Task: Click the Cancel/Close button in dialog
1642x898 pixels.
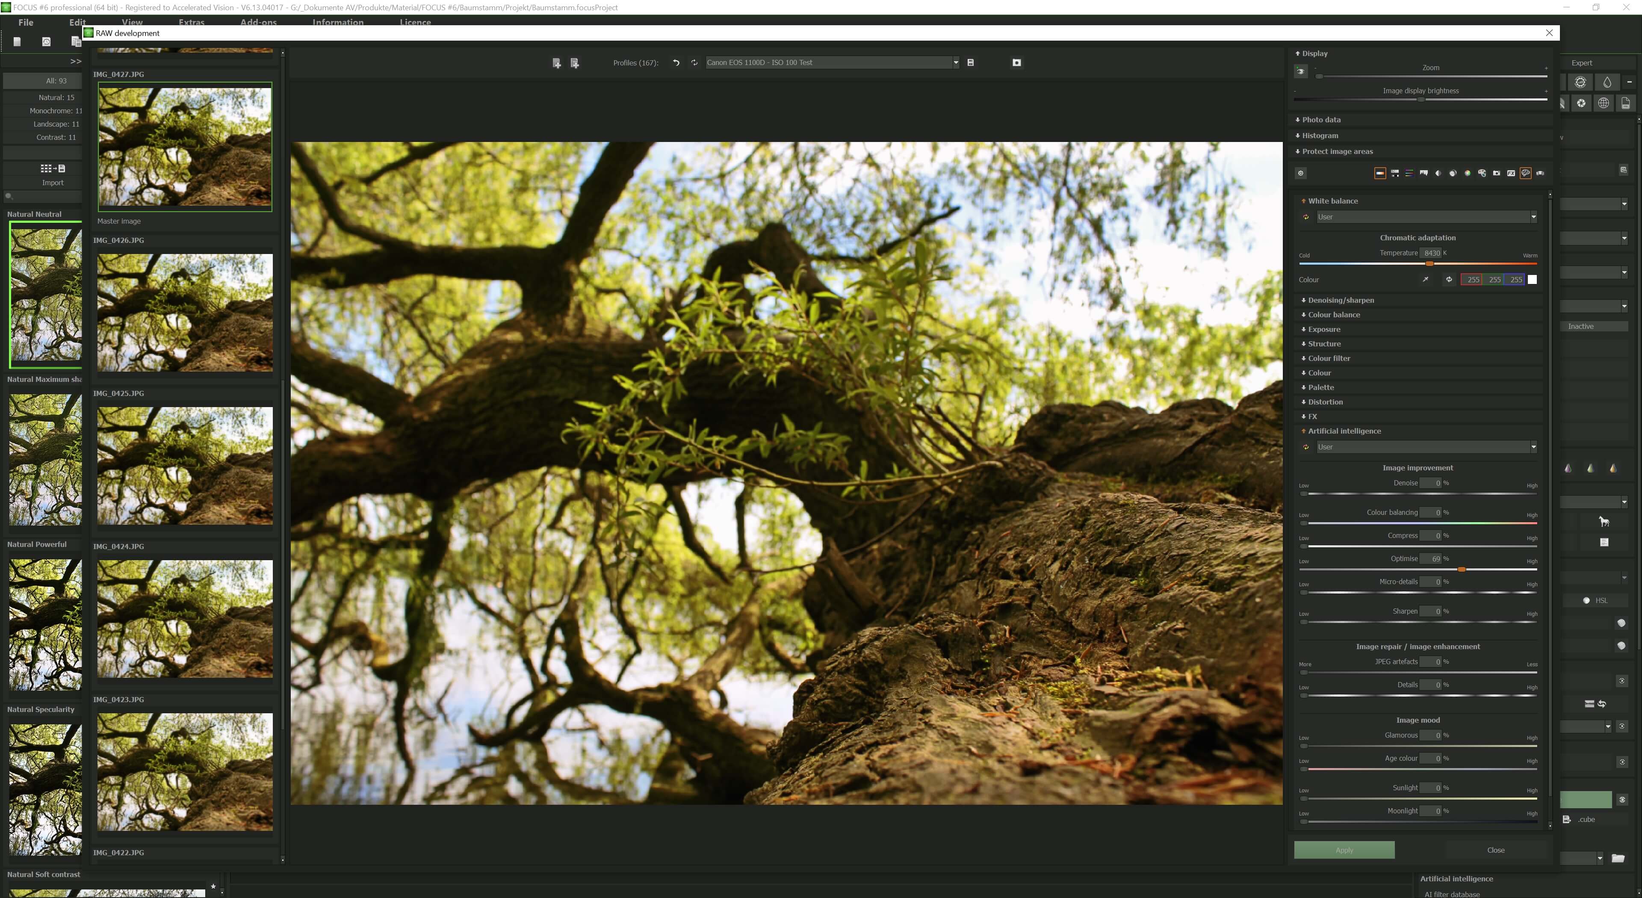Action: 1495,849
